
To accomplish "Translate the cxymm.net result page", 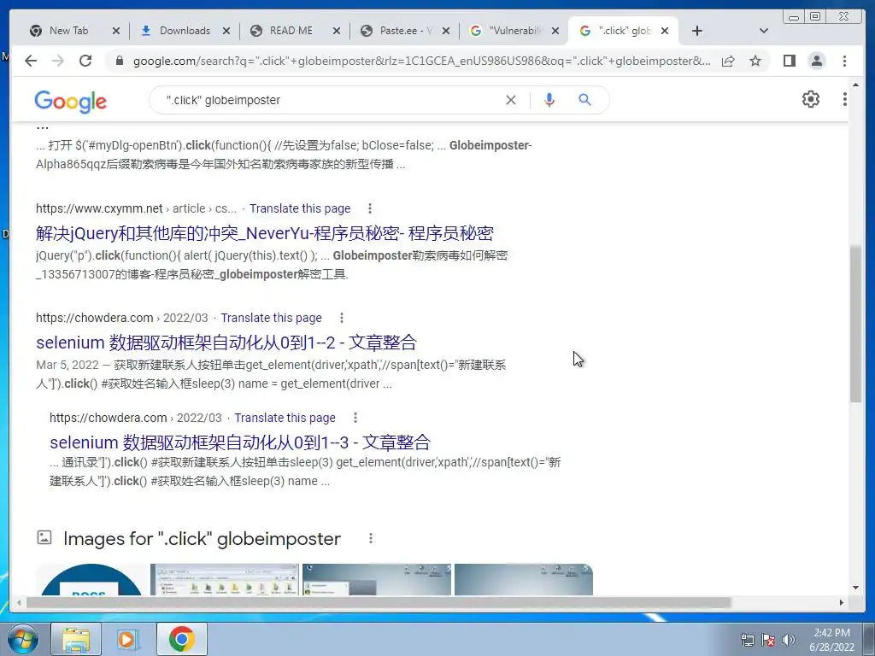I will (300, 208).
